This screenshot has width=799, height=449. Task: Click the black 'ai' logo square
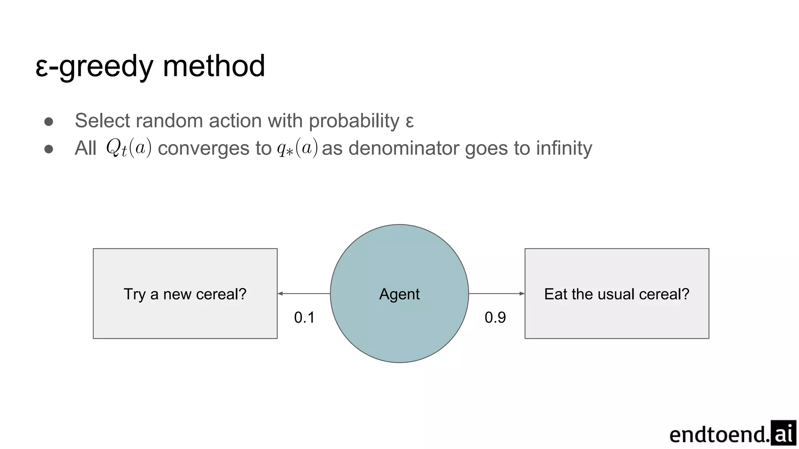tap(784, 433)
